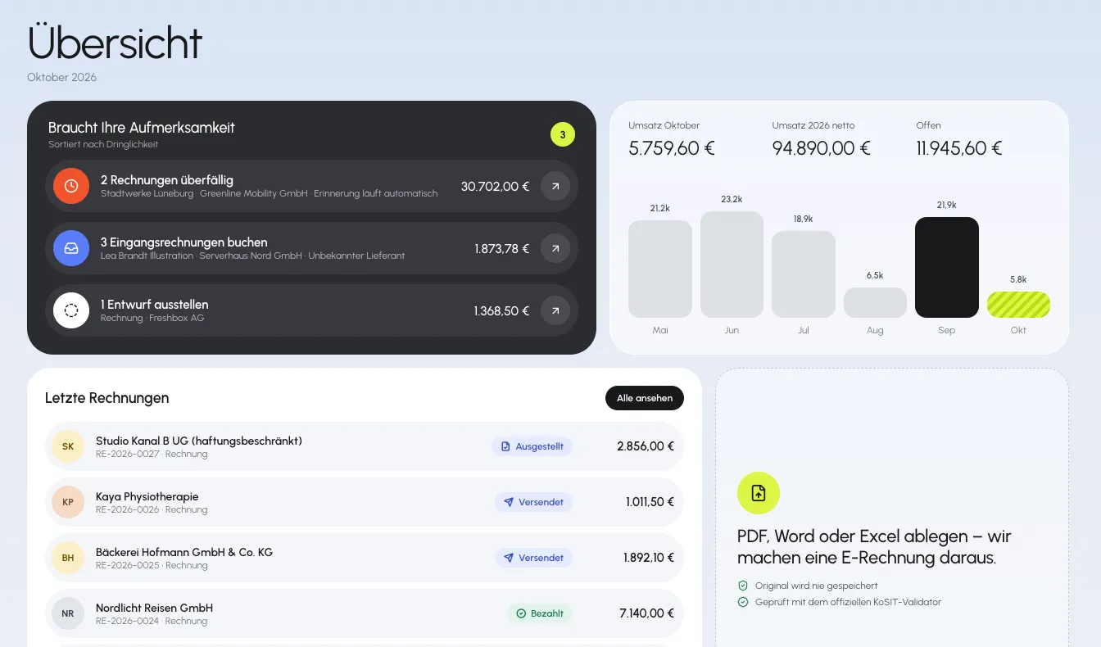1101x647 pixels.
Task: Click the blue inbox icon for Eingangsrechnungen
Action: click(71, 248)
